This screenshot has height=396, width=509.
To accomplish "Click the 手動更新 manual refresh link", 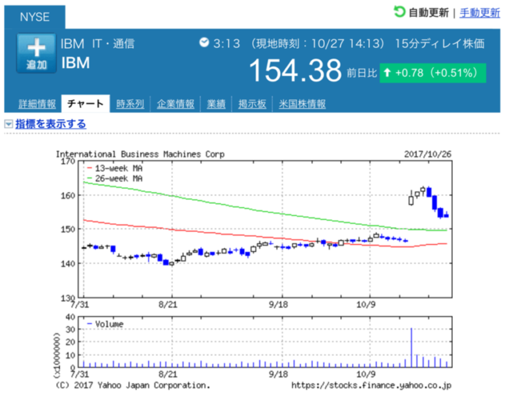I will [x=480, y=13].
